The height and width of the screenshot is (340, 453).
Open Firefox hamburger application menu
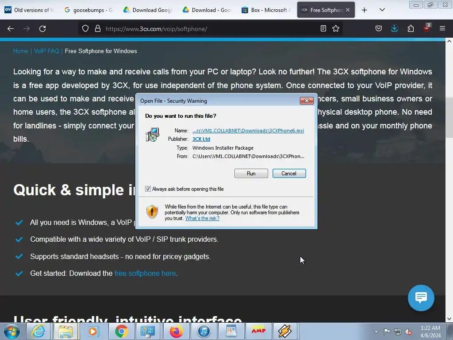coord(442,28)
